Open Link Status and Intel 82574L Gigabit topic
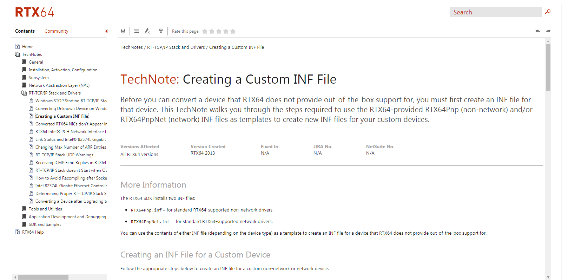Viewport: 562px width, 280px height. tap(71, 139)
